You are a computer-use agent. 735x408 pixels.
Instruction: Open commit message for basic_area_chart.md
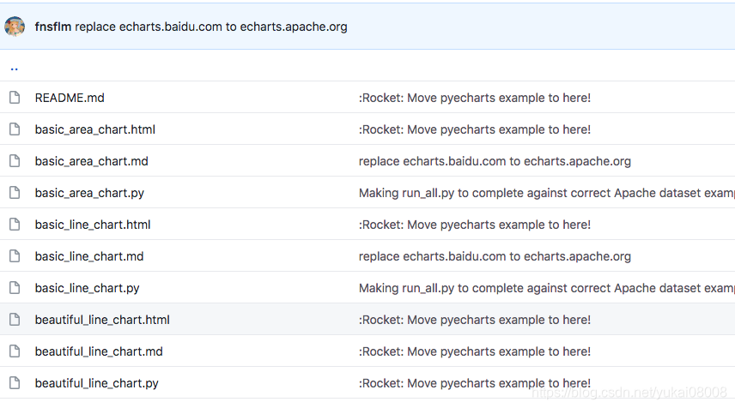495,161
